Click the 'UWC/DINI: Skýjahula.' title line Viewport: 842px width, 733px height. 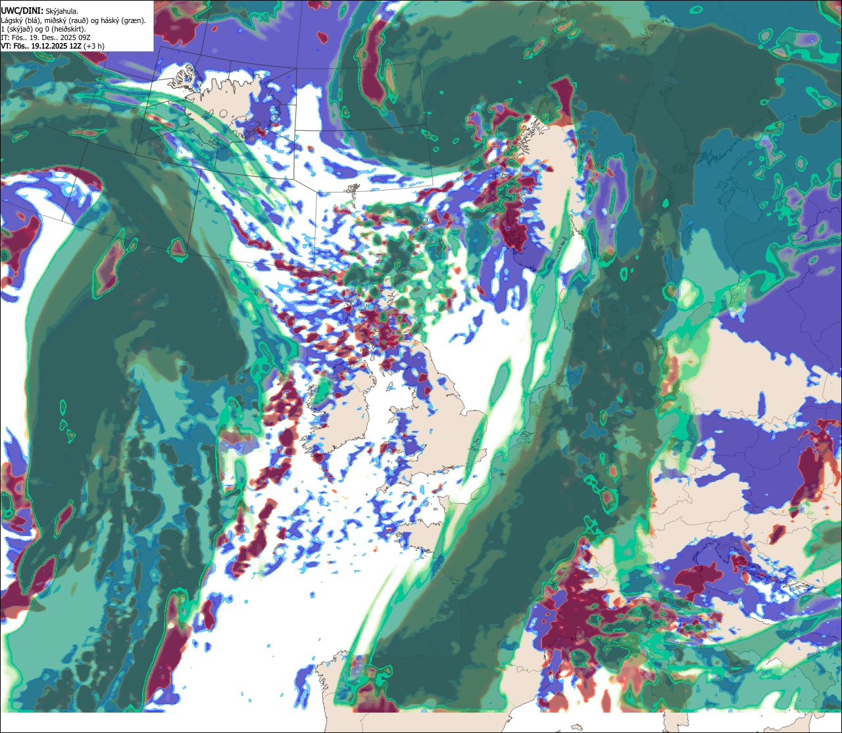[39, 11]
